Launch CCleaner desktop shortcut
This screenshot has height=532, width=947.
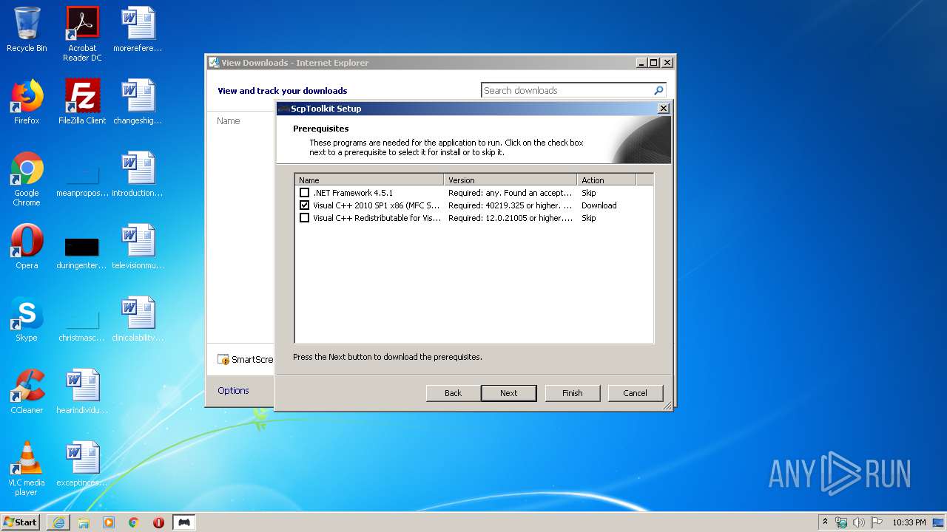(27, 392)
